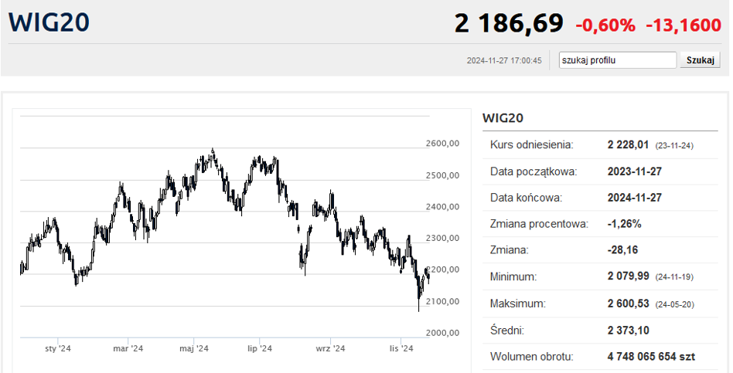This screenshot has height=373, width=733.
Task: Click the current index value 2 186,69
Action: click(x=508, y=23)
